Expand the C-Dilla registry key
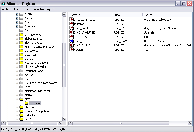This screenshot has width=194, height=132. coord(17,14)
